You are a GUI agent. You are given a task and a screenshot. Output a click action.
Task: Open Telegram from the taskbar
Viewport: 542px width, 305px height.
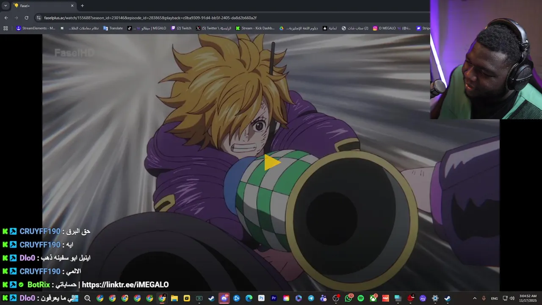[311, 298]
